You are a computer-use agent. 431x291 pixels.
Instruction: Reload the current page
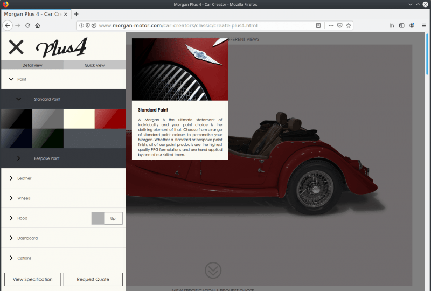(28, 25)
